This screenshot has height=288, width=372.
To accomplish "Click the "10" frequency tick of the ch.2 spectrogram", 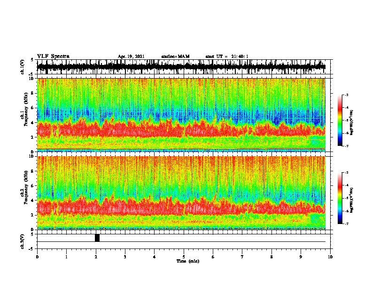I will click(x=32, y=156).
